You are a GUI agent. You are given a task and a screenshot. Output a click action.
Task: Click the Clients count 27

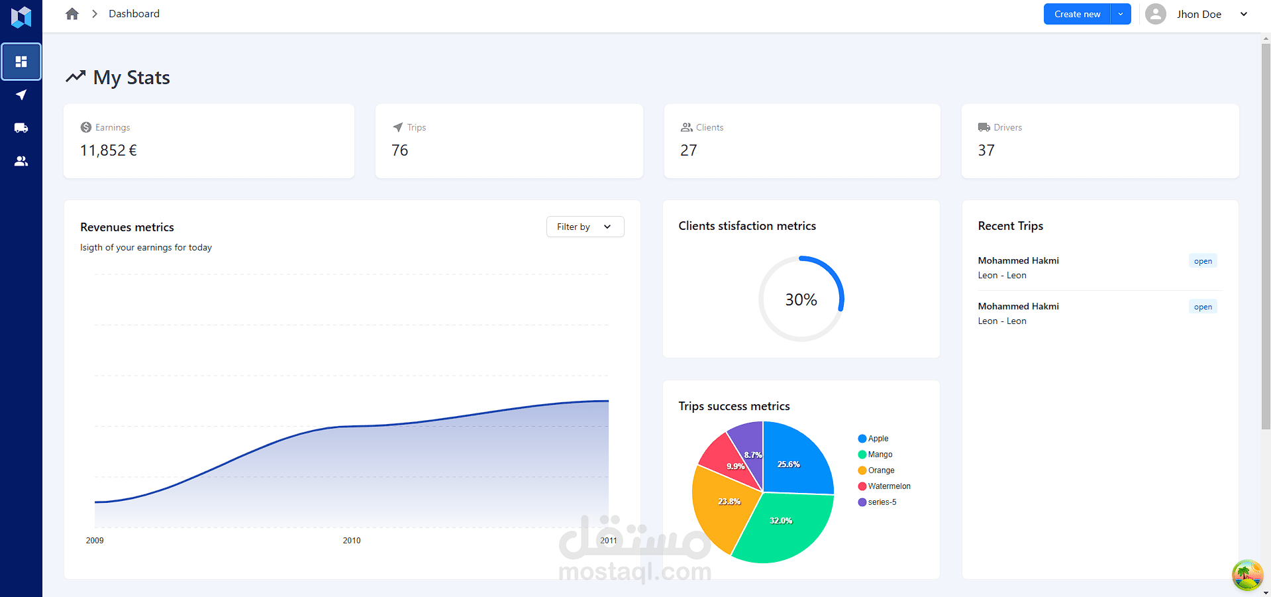pos(689,150)
